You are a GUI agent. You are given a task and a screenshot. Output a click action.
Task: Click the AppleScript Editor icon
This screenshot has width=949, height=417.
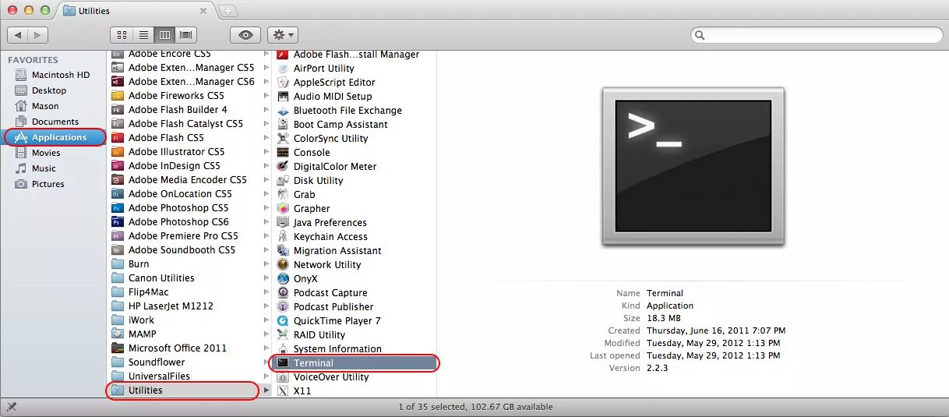pyautogui.click(x=284, y=83)
